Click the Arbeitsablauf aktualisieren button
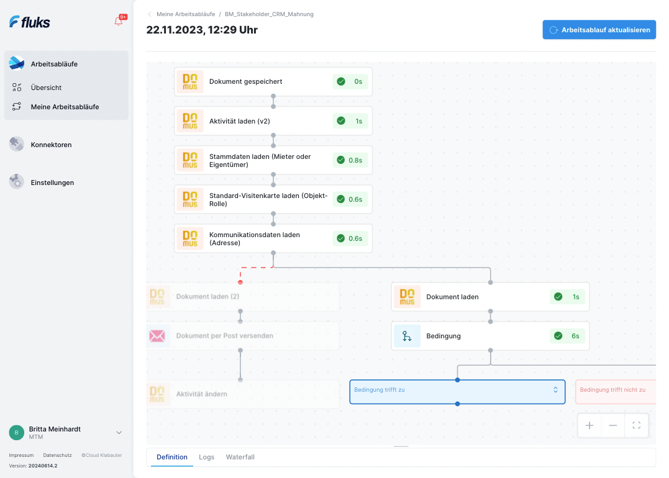Image resolution: width=669 pixels, height=478 pixels. [599, 30]
